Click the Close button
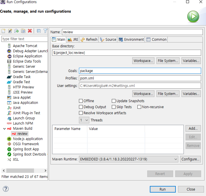 click(191, 189)
